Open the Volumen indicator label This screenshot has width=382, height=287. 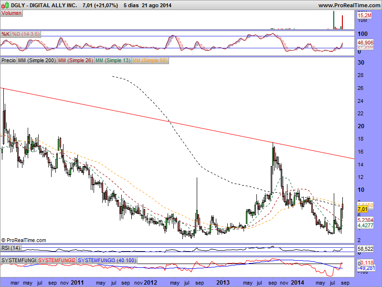coord(11,13)
